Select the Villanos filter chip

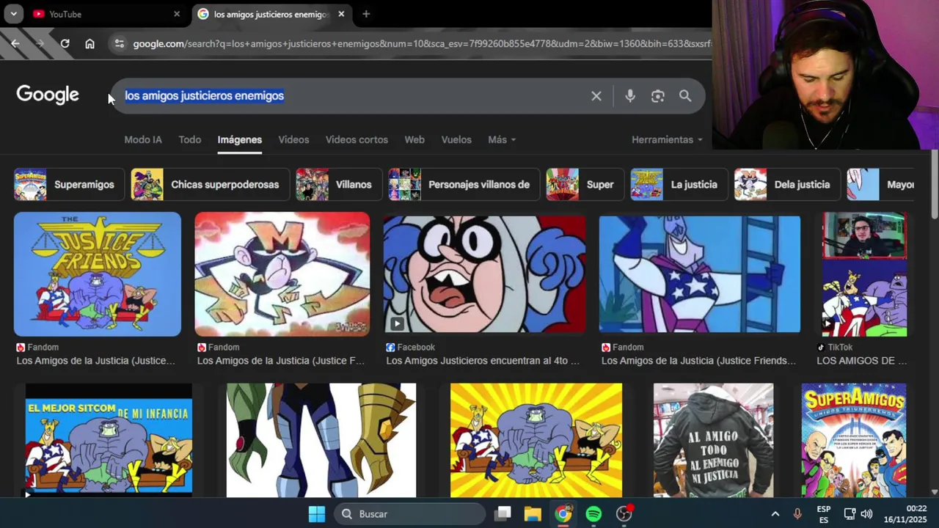pyautogui.click(x=338, y=185)
